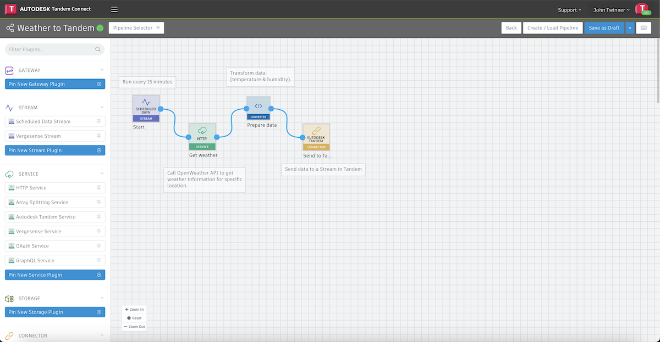Click 'Send data to a Stream in Tandem' note

[x=323, y=169]
